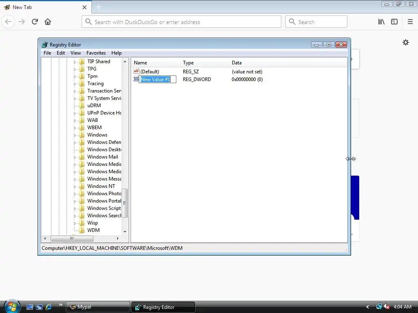418x313 pixels.
Task: Click the DWORD value icon for New Value #1
Action: coord(136,79)
